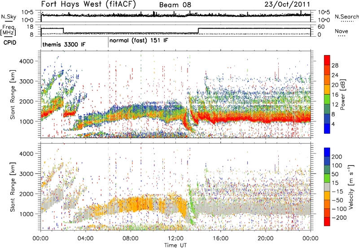Click the date '23/Oct/2011'

tap(287, 4)
